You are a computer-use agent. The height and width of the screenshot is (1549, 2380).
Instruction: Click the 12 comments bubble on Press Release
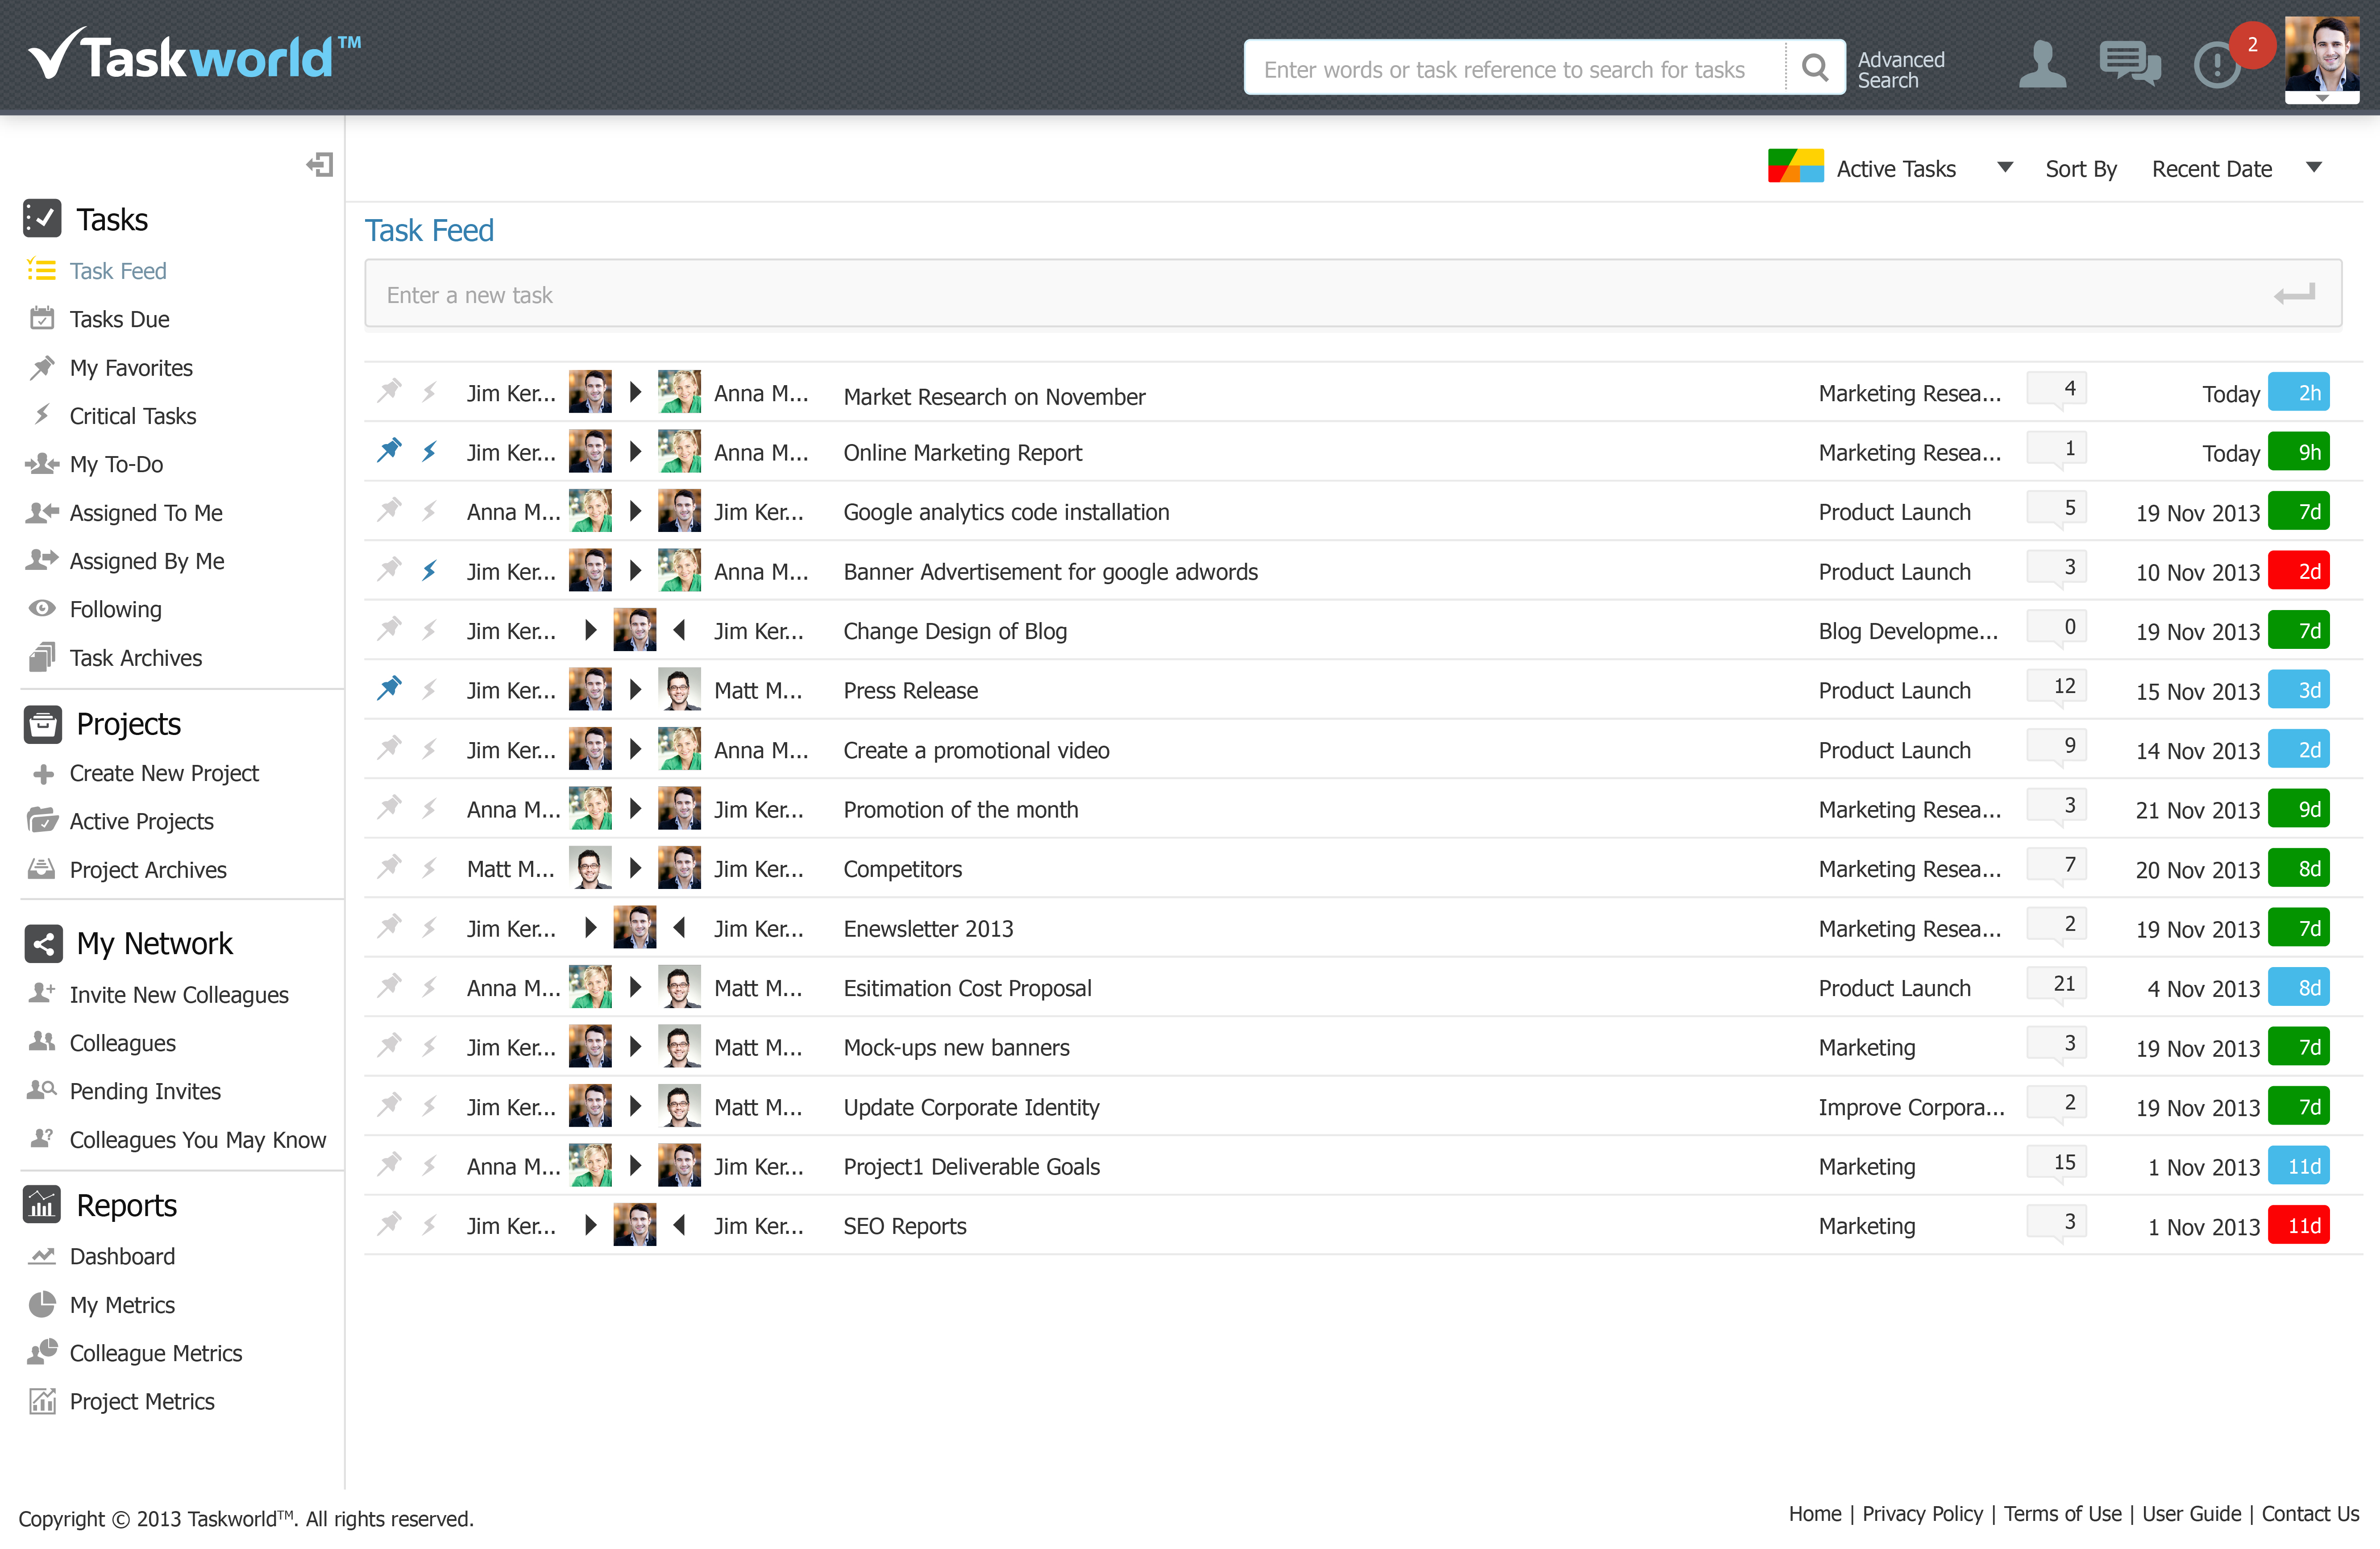pyautogui.click(x=2056, y=687)
